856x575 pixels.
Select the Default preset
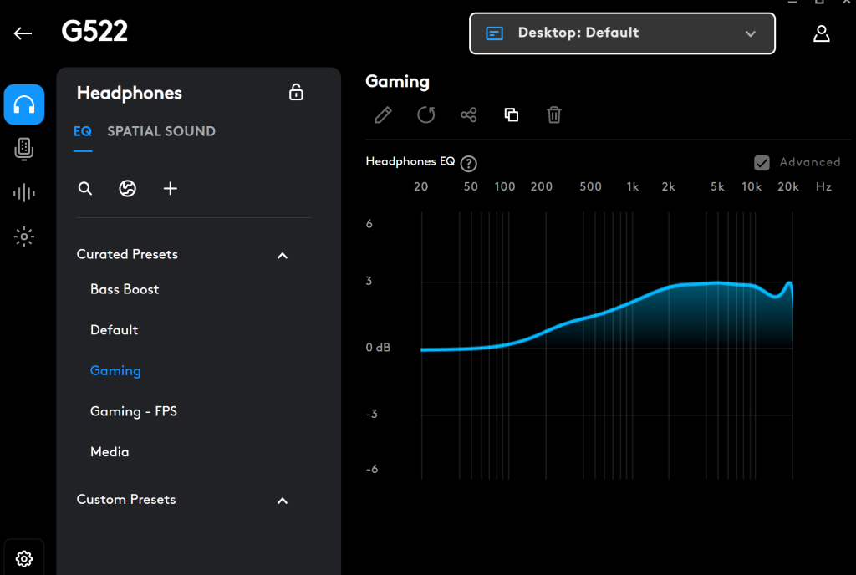click(x=114, y=330)
